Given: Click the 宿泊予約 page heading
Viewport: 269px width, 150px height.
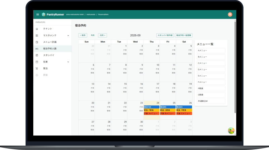Looking at the screenshot, I should (x=80, y=26).
